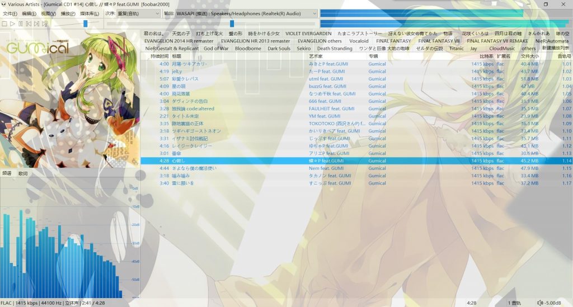Select the track jelLy
573x307 pixels.
356,72
